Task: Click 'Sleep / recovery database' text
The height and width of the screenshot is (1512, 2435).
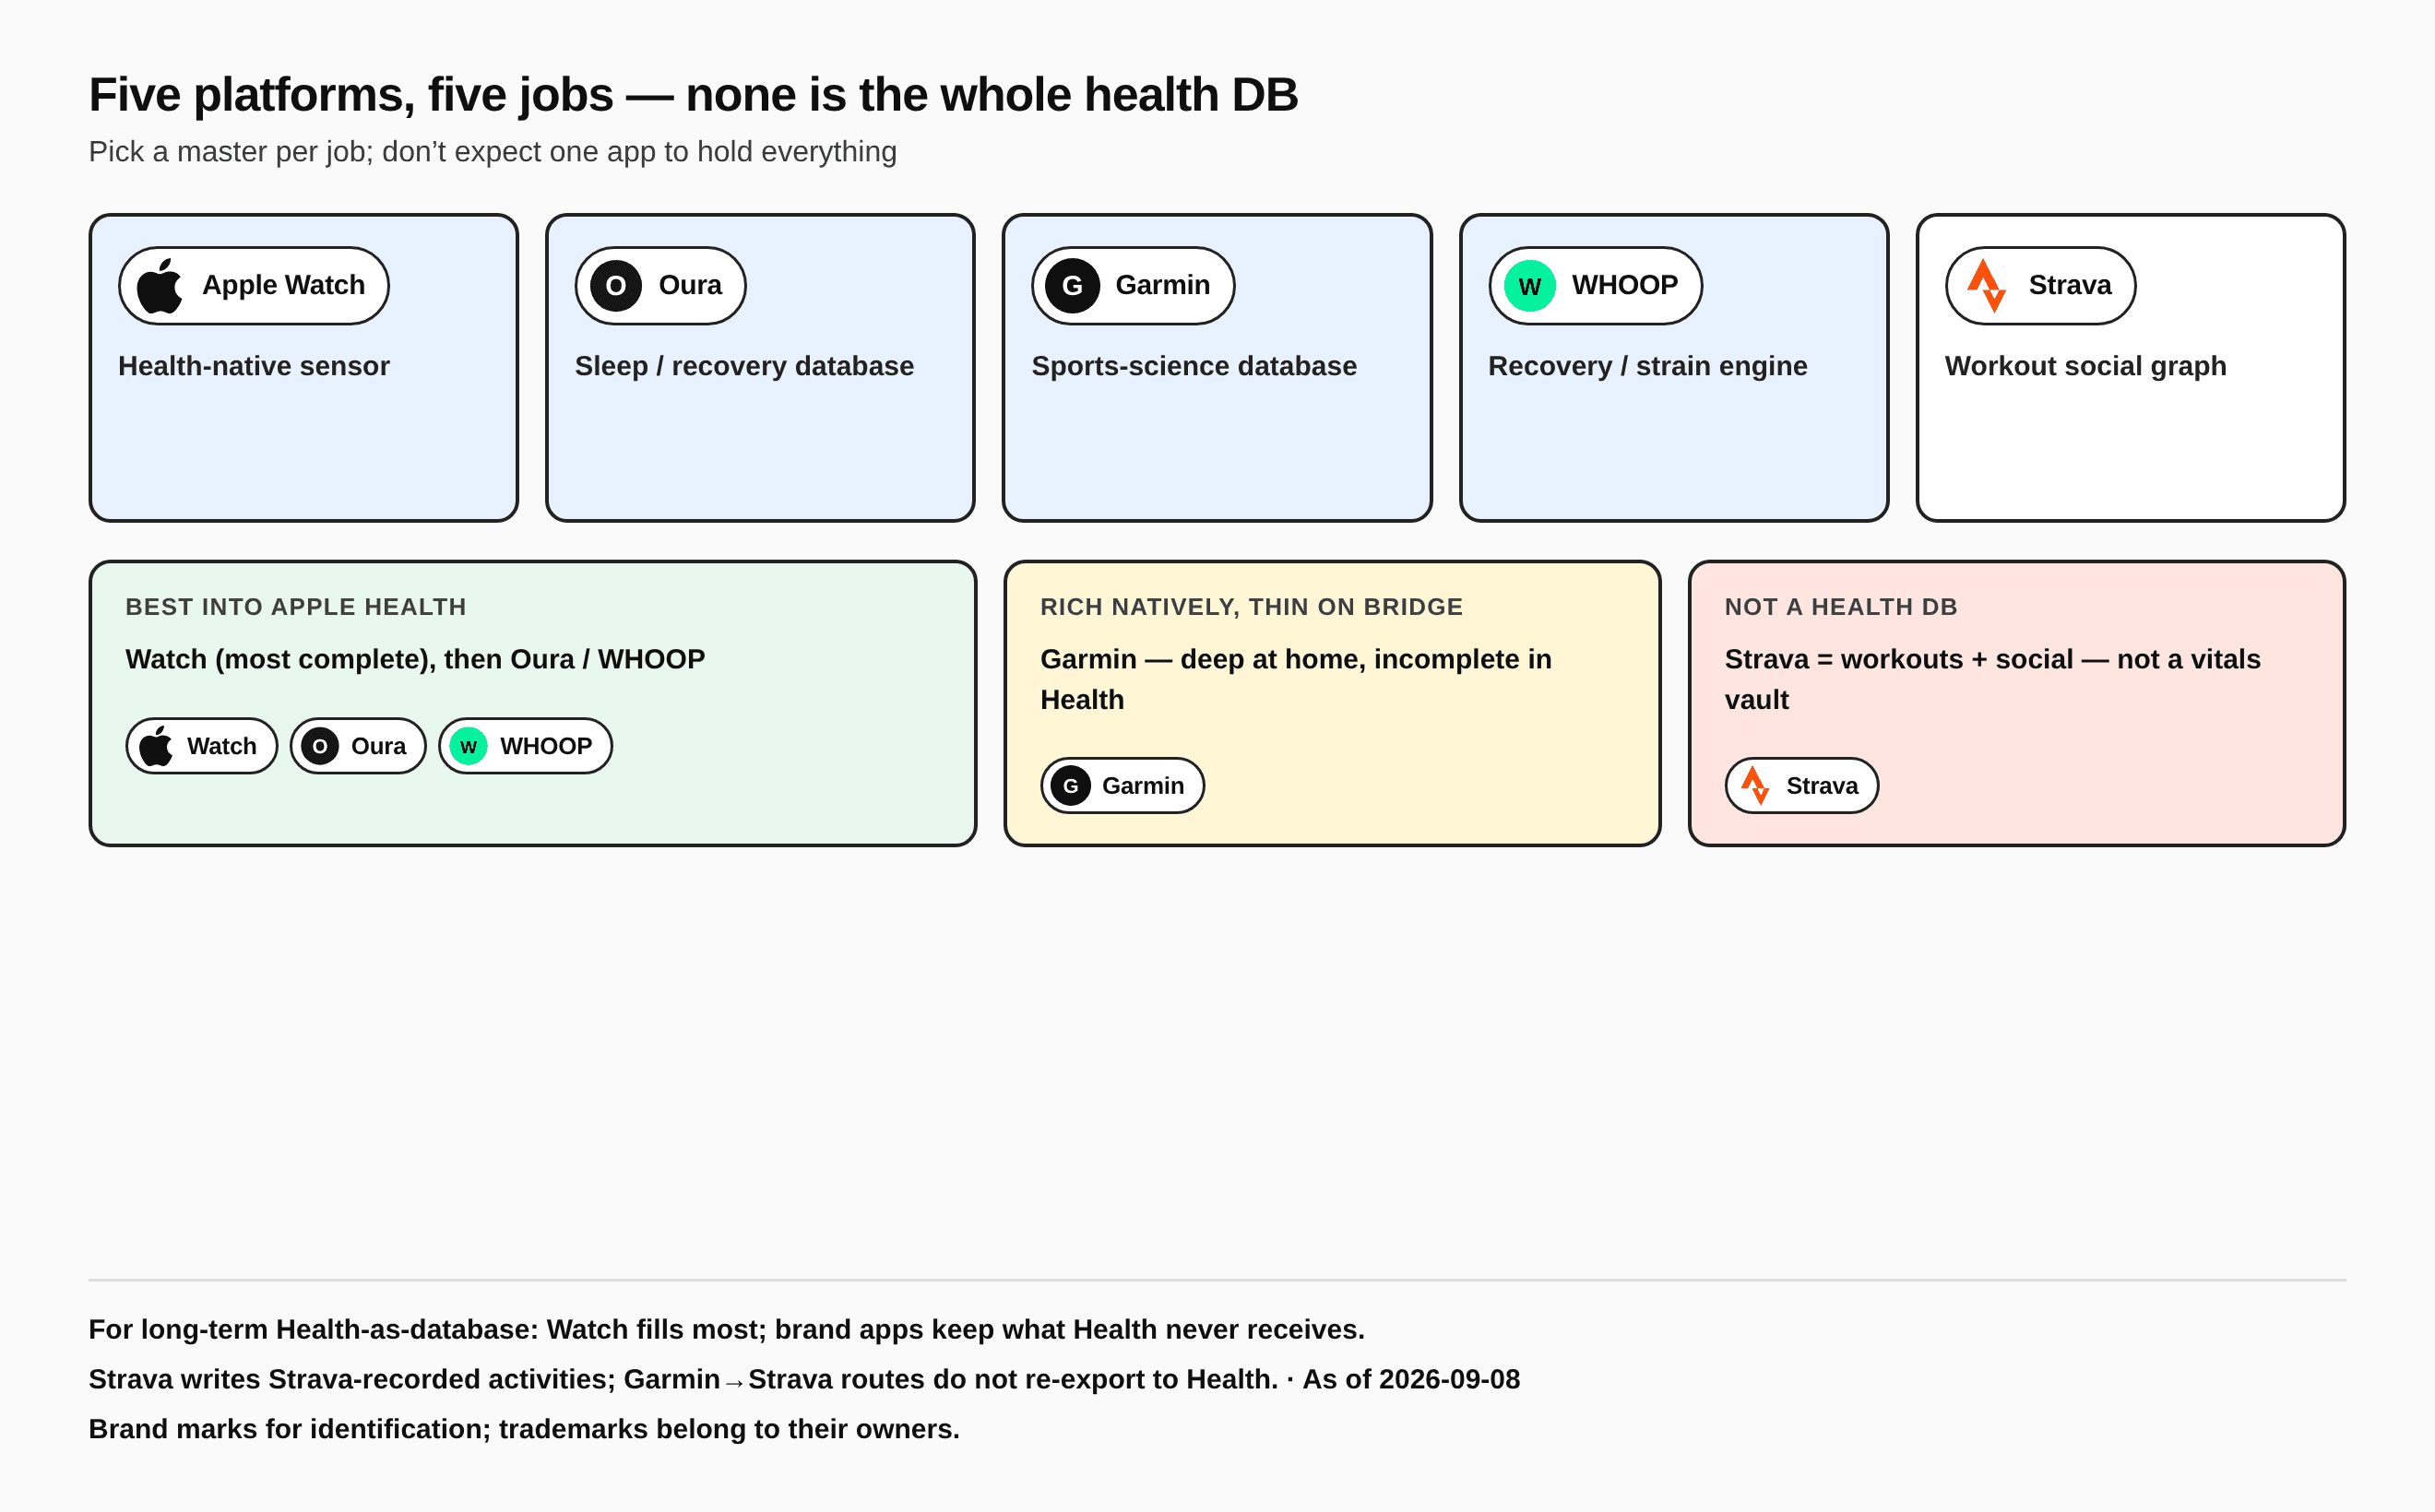Action: [x=744, y=366]
